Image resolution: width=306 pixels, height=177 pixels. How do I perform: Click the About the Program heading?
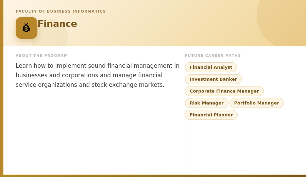tap(41, 55)
